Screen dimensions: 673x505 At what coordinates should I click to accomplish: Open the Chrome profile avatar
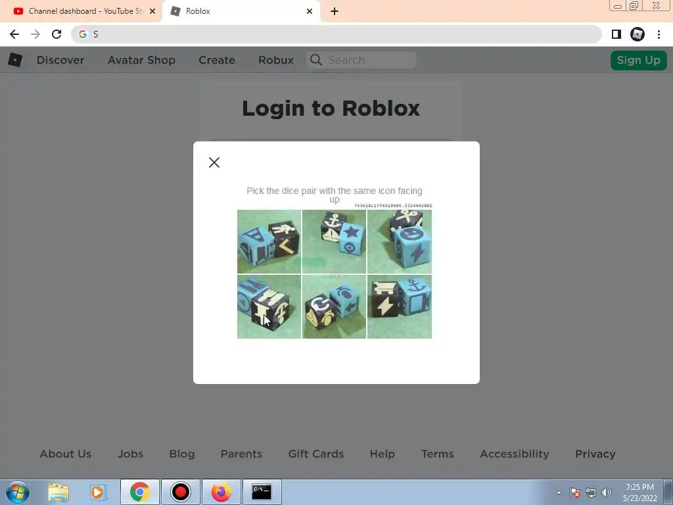638,34
